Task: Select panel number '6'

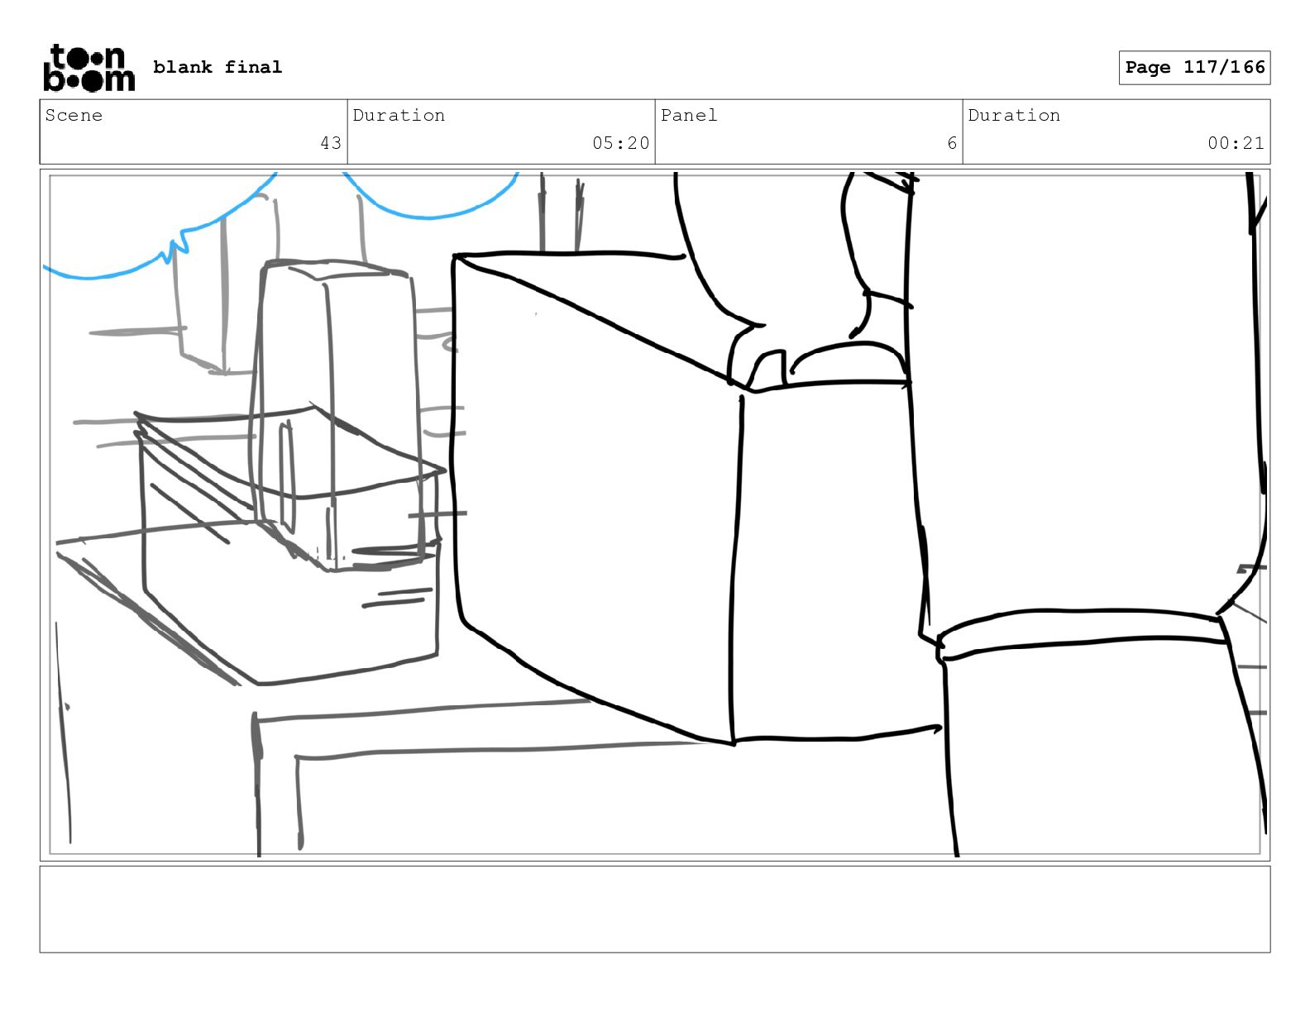Action: pos(952,143)
